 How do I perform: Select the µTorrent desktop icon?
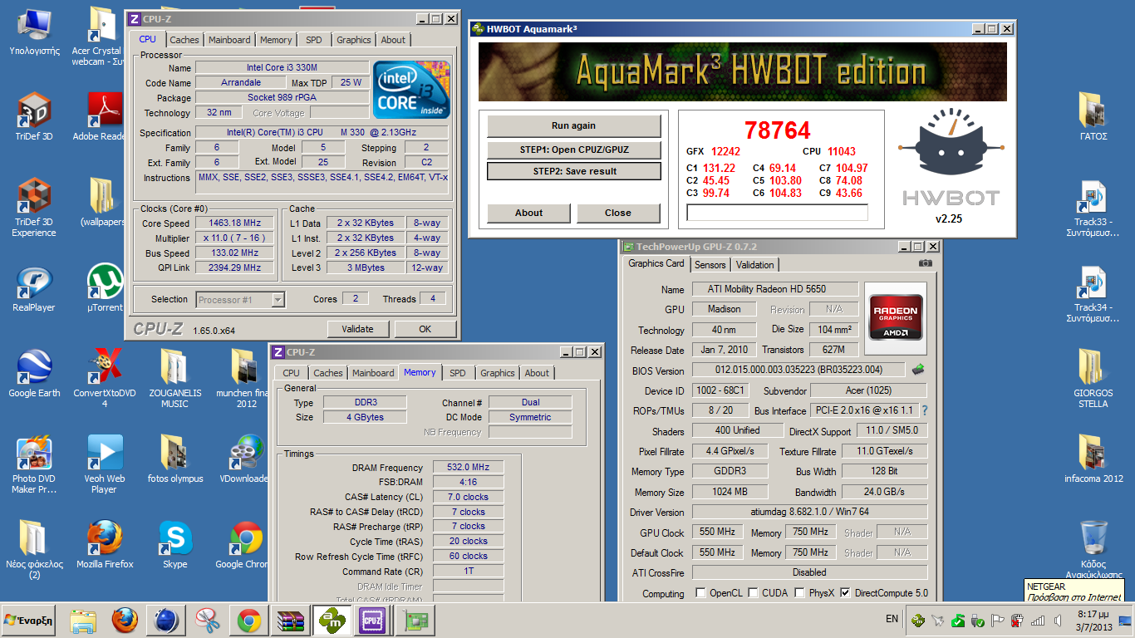[105, 288]
